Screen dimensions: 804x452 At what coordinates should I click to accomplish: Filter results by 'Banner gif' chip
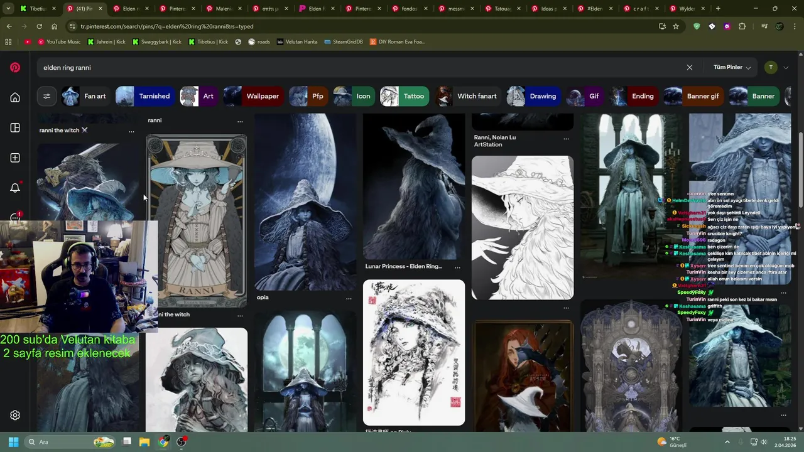(x=694, y=96)
